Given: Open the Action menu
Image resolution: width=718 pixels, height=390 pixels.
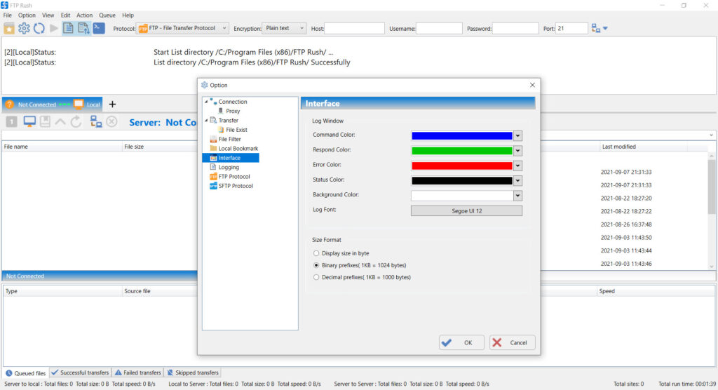Looking at the screenshot, I should pos(84,15).
